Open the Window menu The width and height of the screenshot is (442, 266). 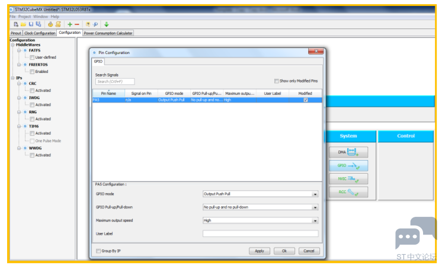[41, 17]
